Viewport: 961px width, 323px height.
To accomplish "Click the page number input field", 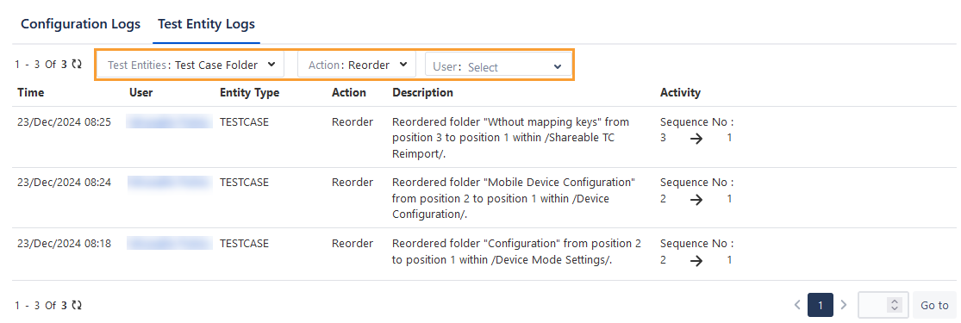I will click(883, 305).
